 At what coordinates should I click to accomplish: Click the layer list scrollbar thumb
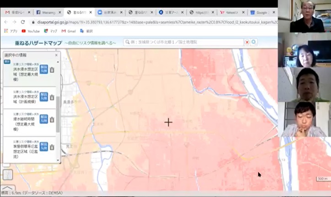click(x=58, y=114)
